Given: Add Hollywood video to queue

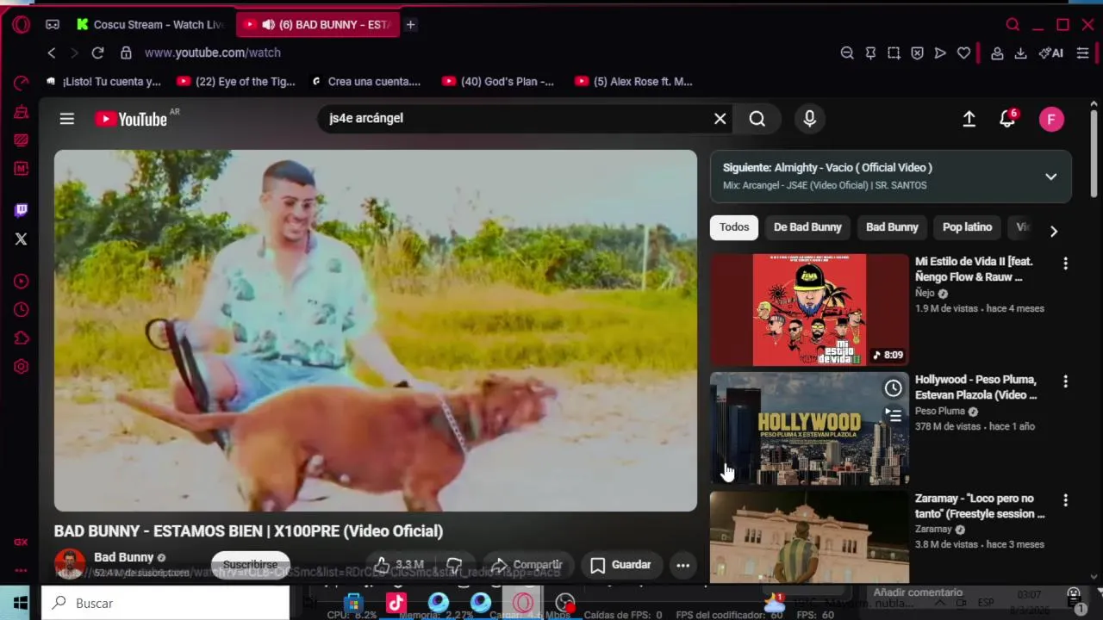Looking at the screenshot, I should tap(894, 416).
